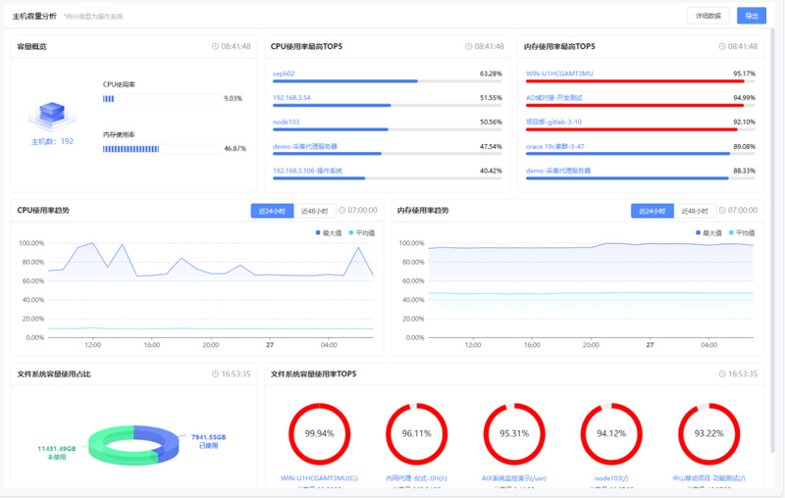Click the 导出 export button
This screenshot has width=785, height=498.
tap(752, 16)
